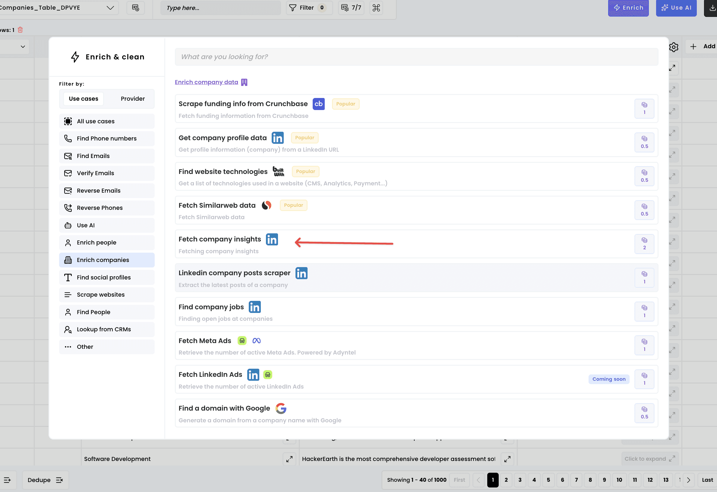The height and width of the screenshot is (492, 717).
Task: Switch filter to Use cases
Action: [x=83, y=99]
